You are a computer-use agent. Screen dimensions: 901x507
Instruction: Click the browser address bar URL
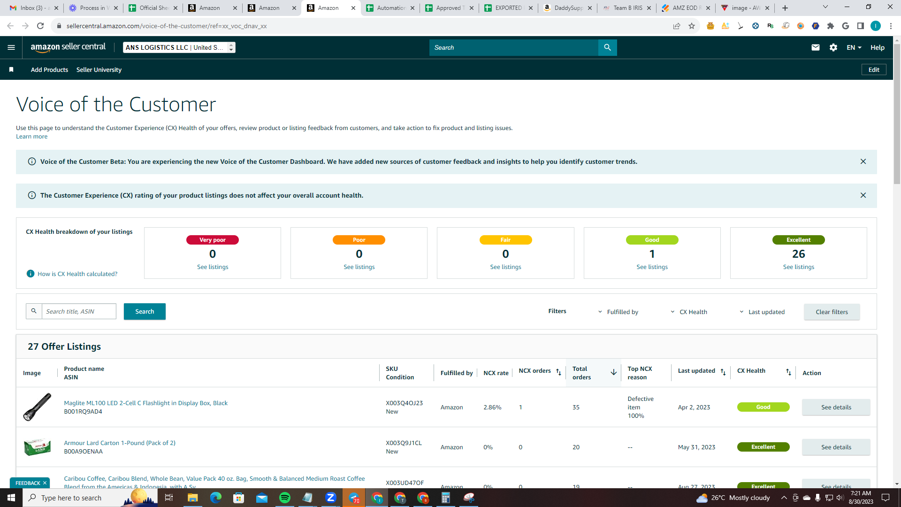coord(167,26)
